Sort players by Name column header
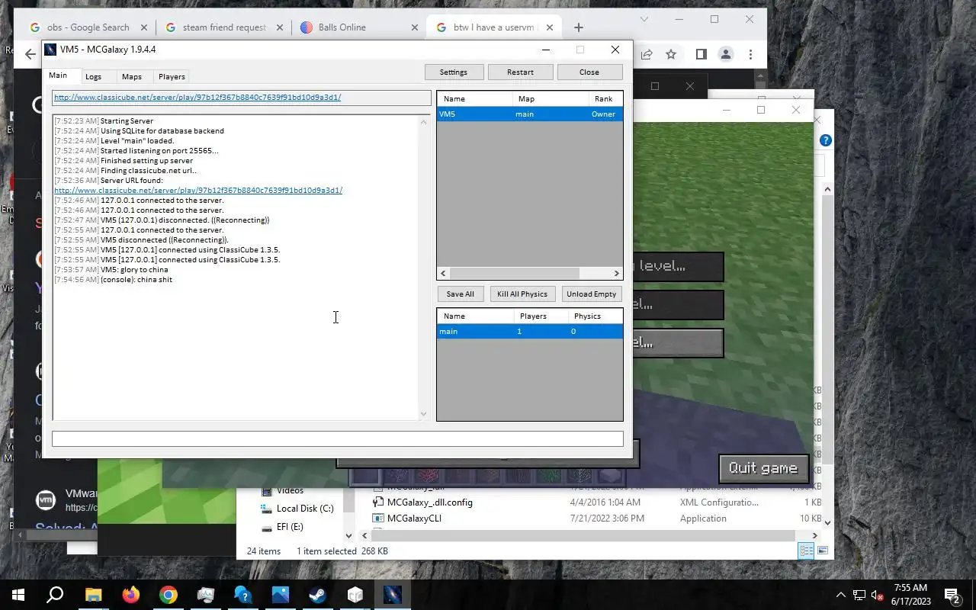This screenshot has width=976, height=610. (x=475, y=98)
